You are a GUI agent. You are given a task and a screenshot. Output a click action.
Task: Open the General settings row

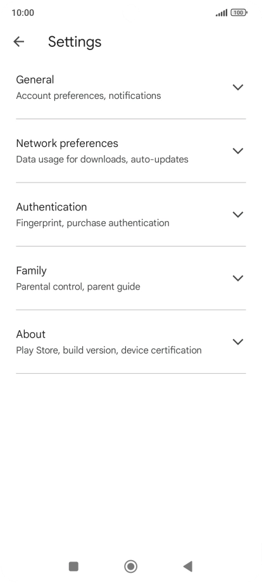[130, 87]
